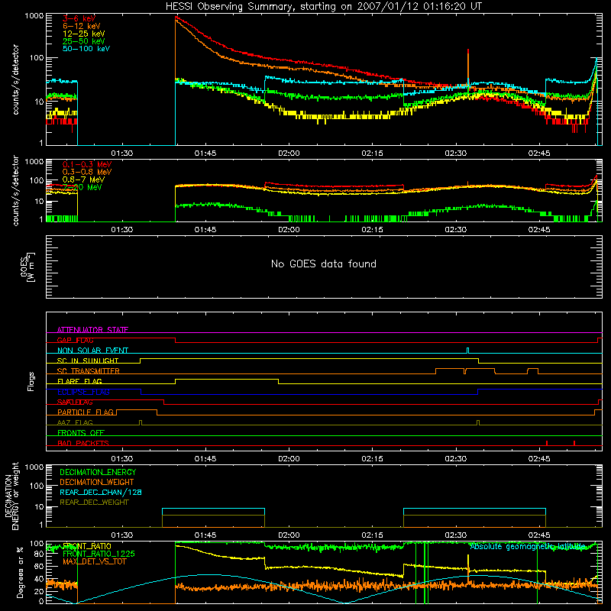Click the second cyan REAR_DEC_CHAN box near 02:30
This screenshot has width=611, height=611.
[474, 512]
